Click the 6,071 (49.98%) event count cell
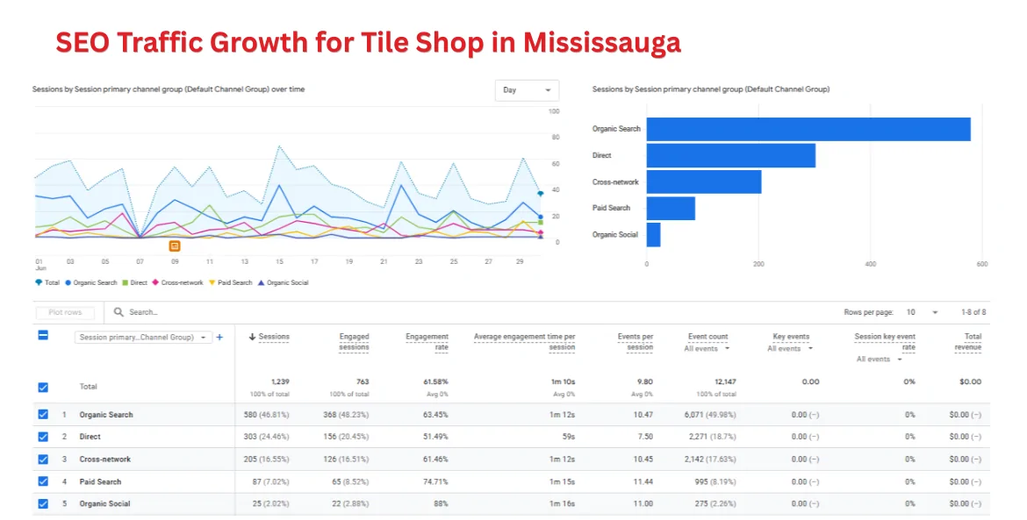This screenshot has width=1027, height=520. click(710, 415)
